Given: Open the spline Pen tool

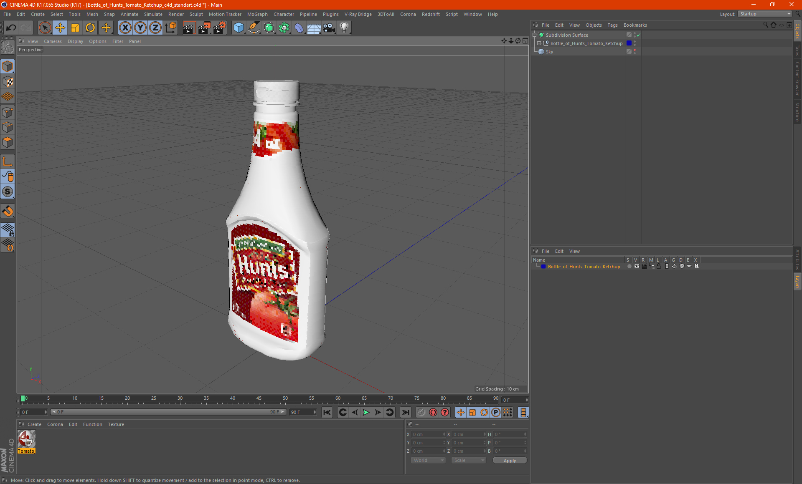Looking at the screenshot, I should tap(254, 28).
